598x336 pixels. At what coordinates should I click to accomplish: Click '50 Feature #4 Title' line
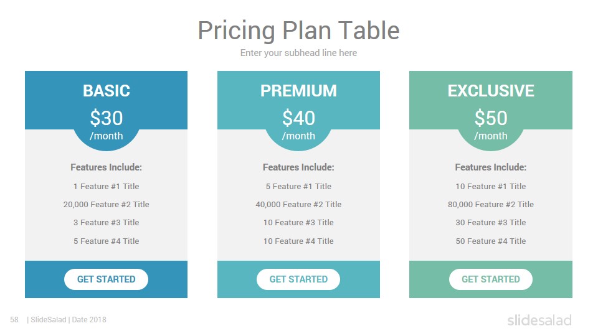point(491,241)
